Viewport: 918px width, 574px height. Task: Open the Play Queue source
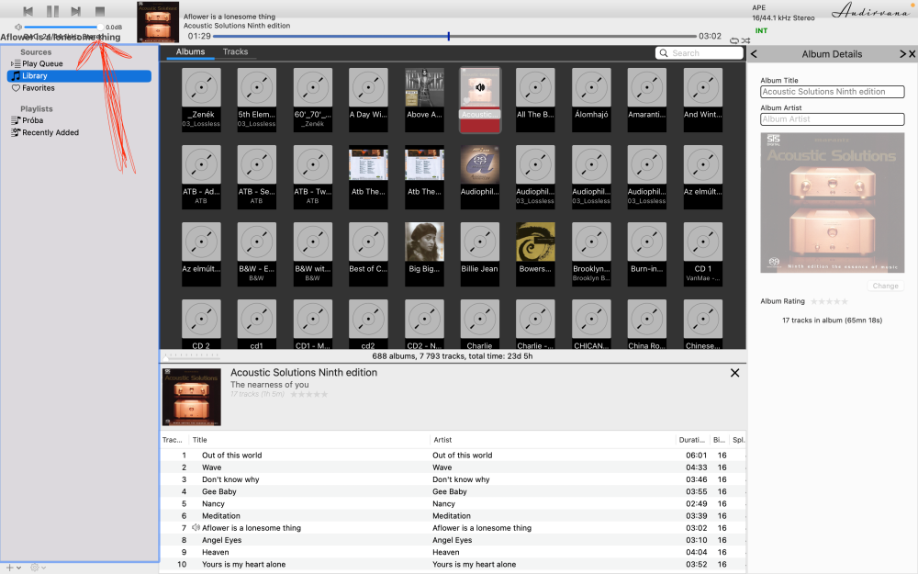click(x=42, y=64)
